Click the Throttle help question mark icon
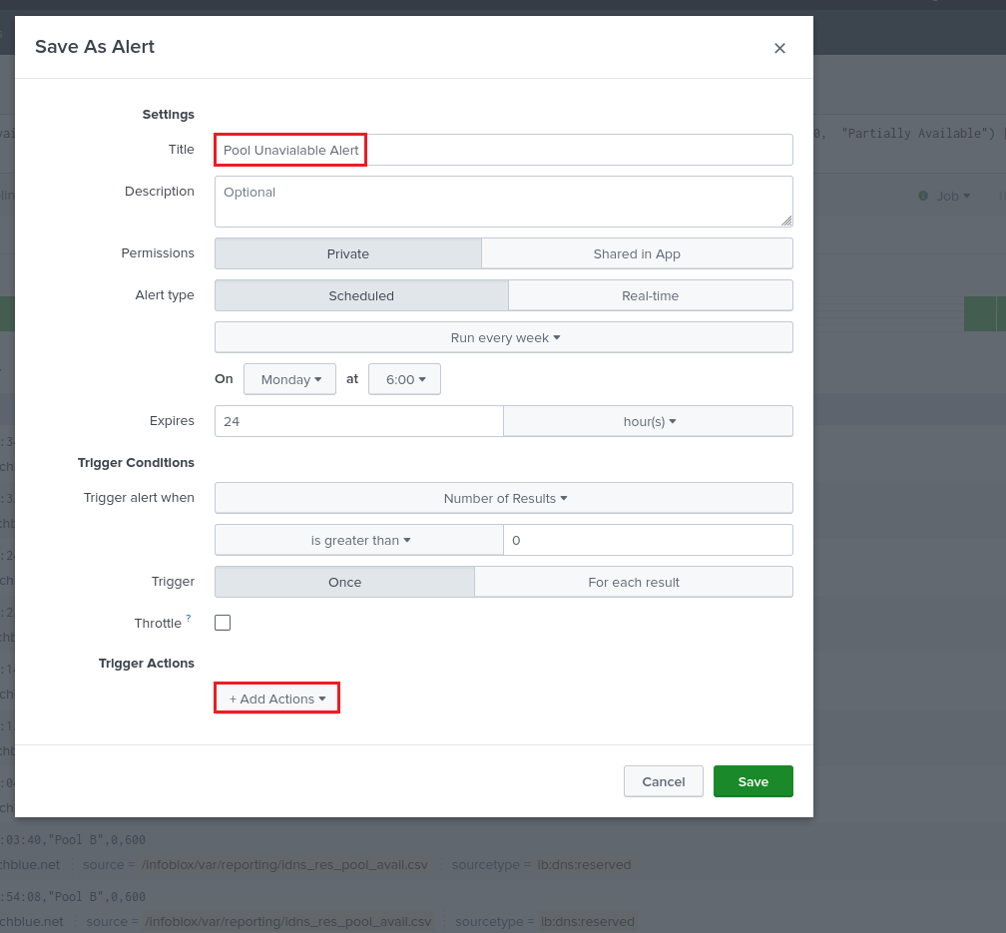The height and width of the screenshot is (933, 1006). click(189, 619)
